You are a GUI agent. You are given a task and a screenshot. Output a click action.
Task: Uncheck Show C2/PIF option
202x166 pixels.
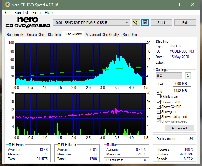(158, 107)
